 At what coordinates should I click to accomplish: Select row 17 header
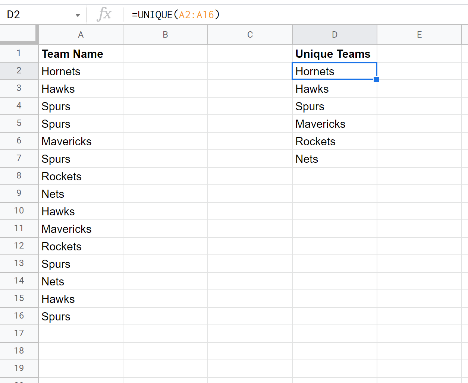19,333
